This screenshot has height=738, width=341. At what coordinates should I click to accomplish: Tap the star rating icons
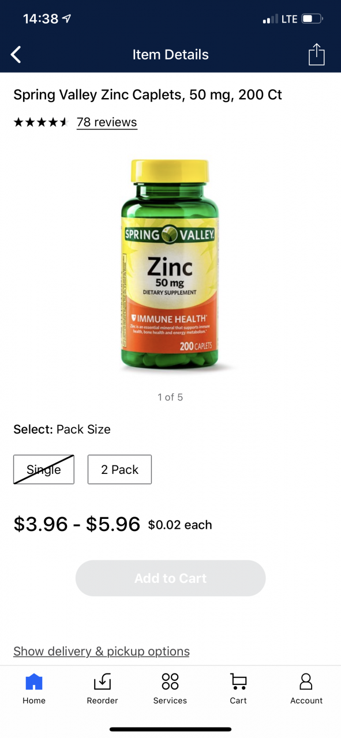[x=41, y=122]
